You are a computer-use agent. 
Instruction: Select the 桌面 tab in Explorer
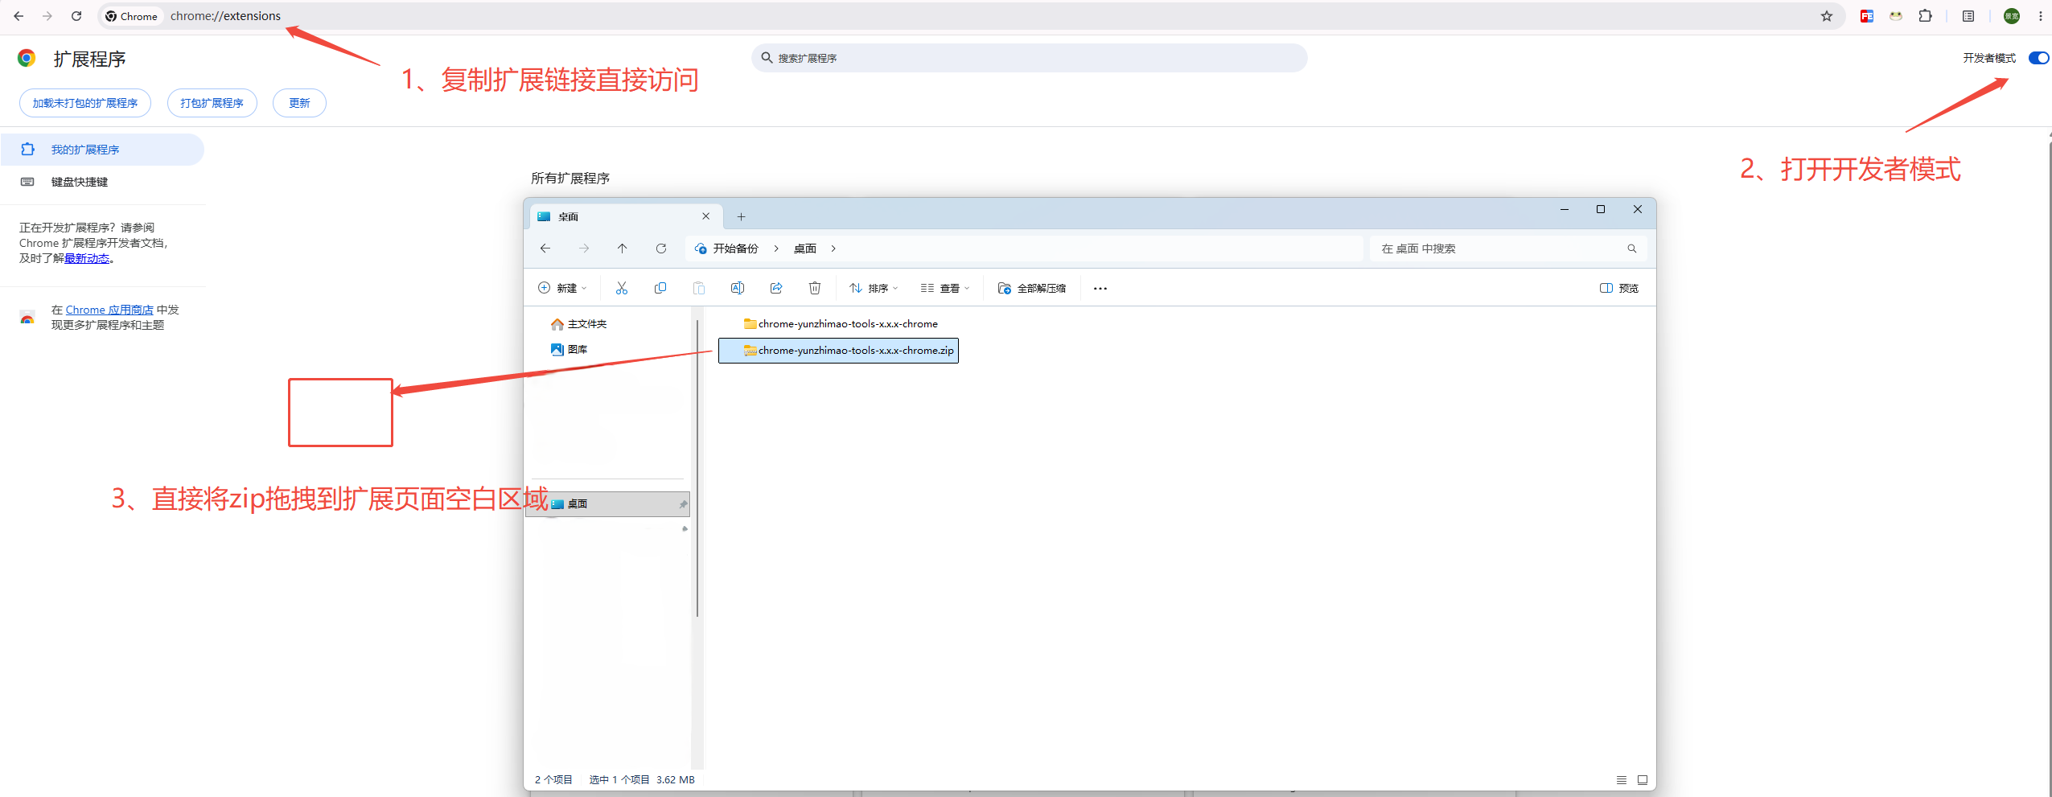click(x=626, y=216)
